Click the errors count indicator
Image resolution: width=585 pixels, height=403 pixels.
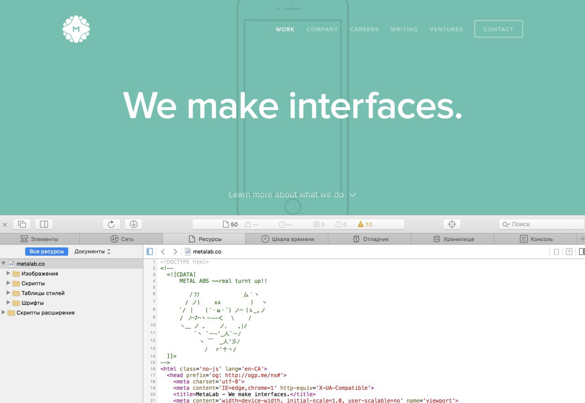(x=341, y=224)
